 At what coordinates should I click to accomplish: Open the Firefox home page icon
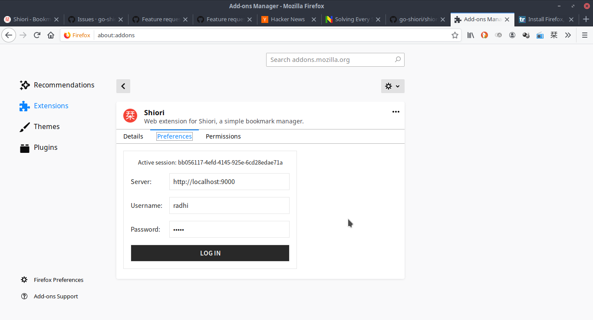coord(51,35)
